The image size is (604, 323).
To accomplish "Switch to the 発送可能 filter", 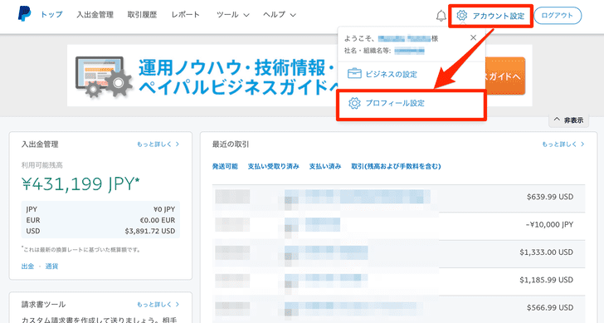I will [x=225, y=167].
